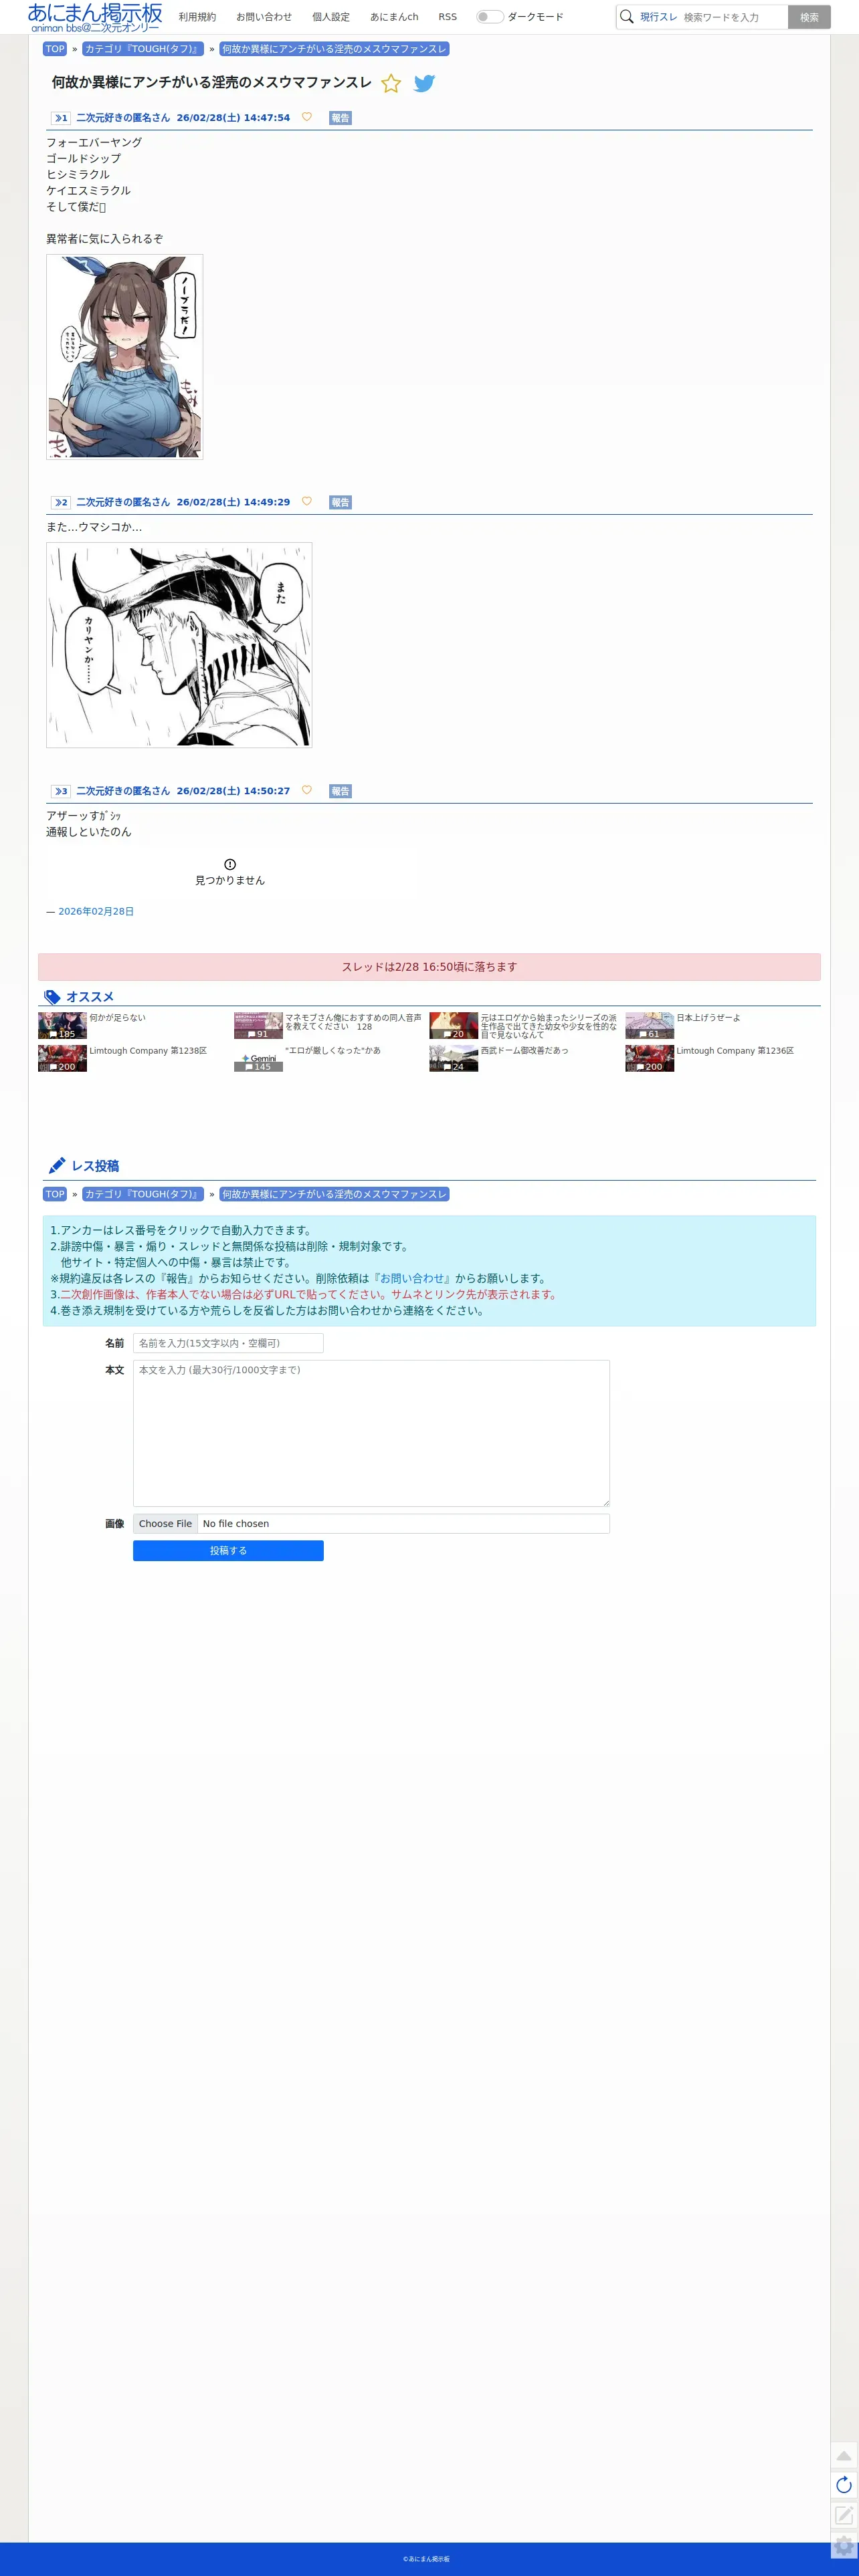This screenshot has width=859, height=2576.
Task: Open 利用規約 in the top menu
Action: coord(197,17)
